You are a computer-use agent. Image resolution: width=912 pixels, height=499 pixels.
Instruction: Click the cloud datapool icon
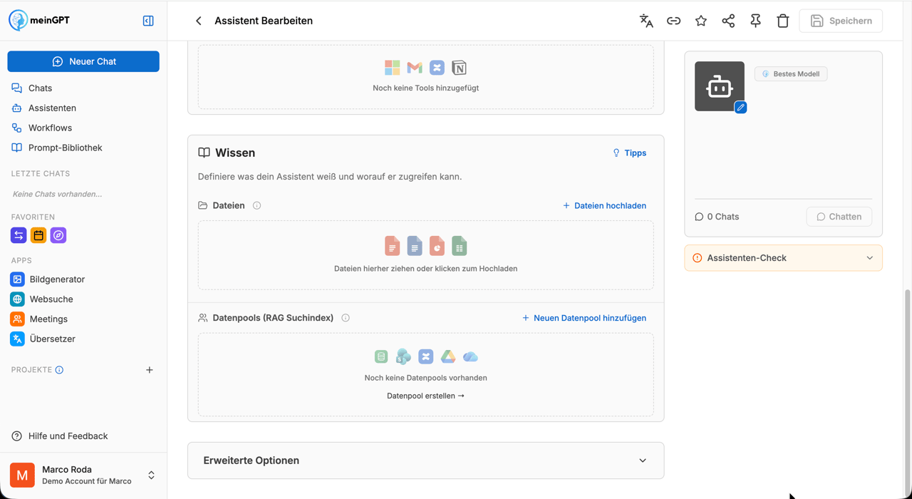point(470,356)
